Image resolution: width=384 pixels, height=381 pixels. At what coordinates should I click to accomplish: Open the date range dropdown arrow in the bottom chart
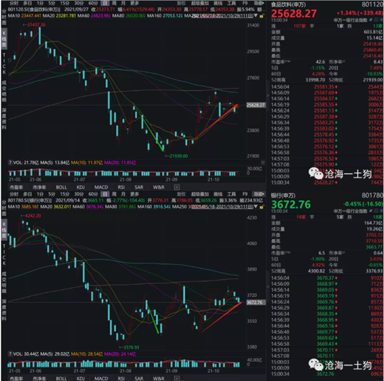pyautogui.click(x=256, y=207)
